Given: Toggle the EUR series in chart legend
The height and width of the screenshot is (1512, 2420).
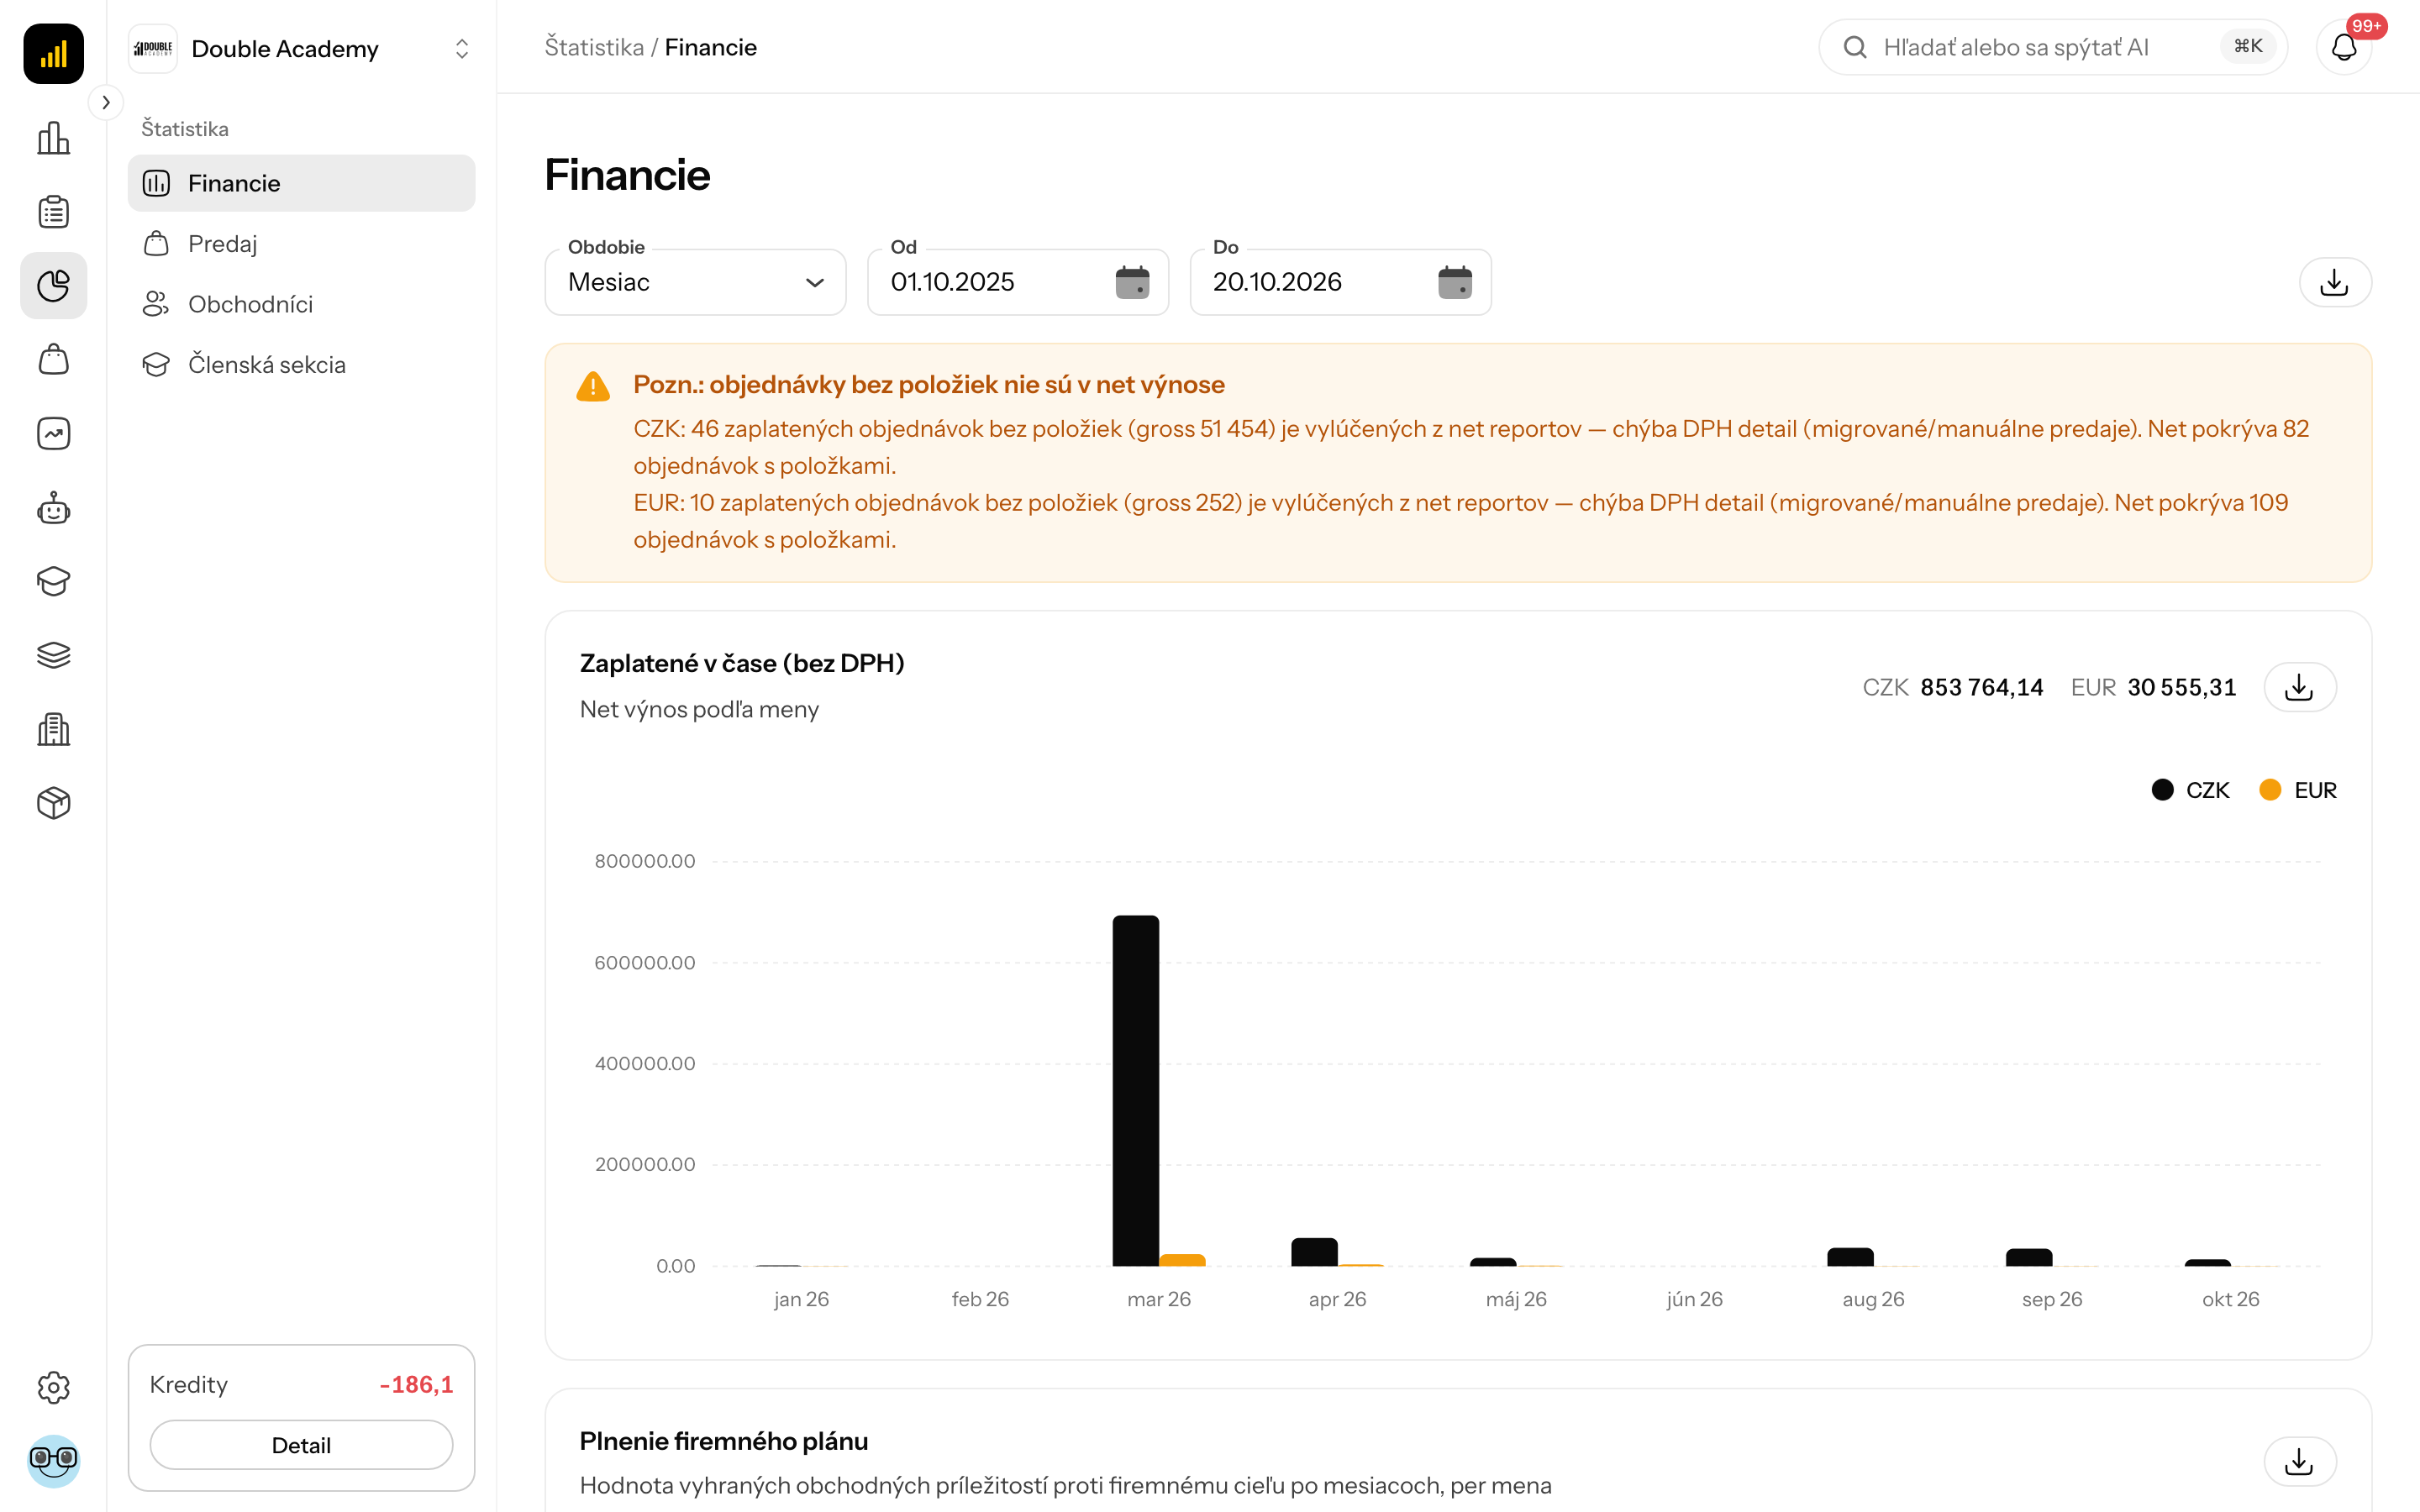Looking at the screenshot, I should click(2298, 790).
